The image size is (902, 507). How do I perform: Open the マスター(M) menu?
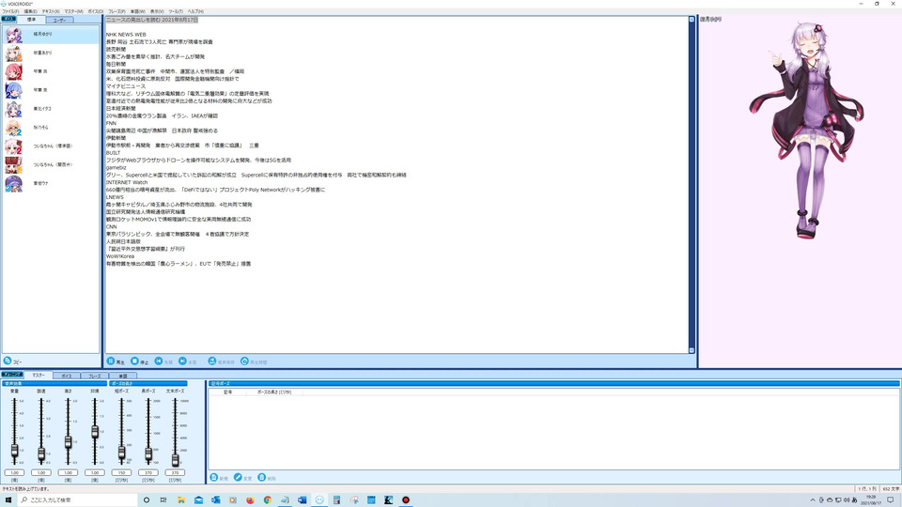click(73, 11)
